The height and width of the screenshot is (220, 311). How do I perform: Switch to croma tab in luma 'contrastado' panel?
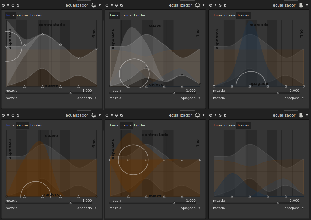tap(23, 15)
